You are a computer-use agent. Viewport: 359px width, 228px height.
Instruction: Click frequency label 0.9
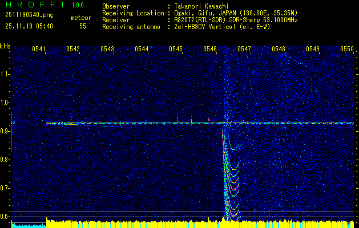point(5,131)
